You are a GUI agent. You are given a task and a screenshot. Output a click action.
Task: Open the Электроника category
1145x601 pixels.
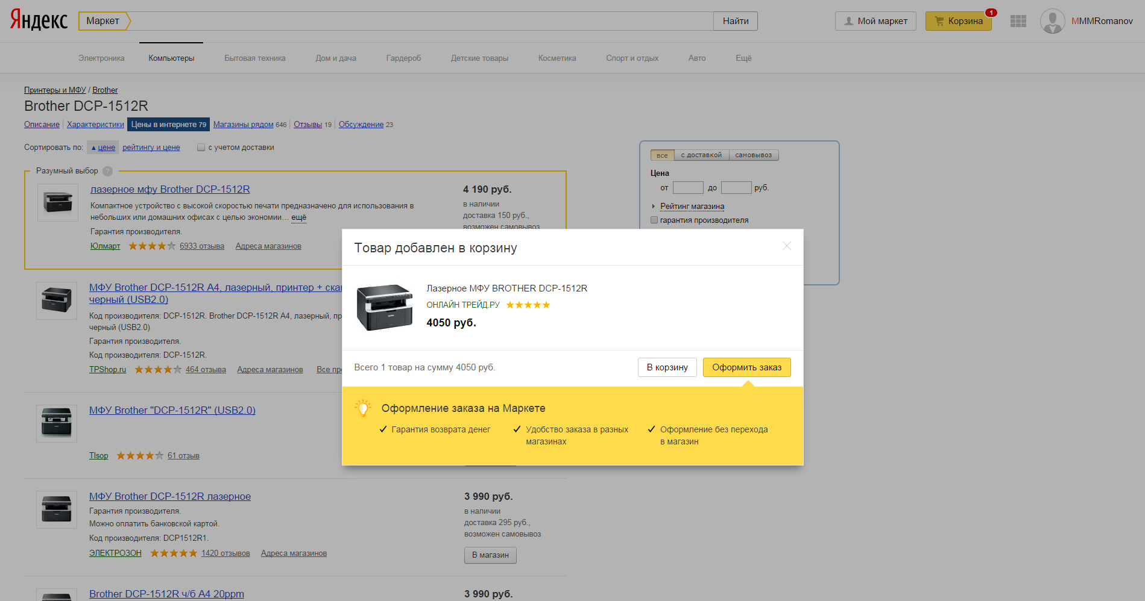(101, 58)
